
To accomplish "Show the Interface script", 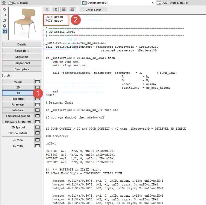I will (18, 110).
